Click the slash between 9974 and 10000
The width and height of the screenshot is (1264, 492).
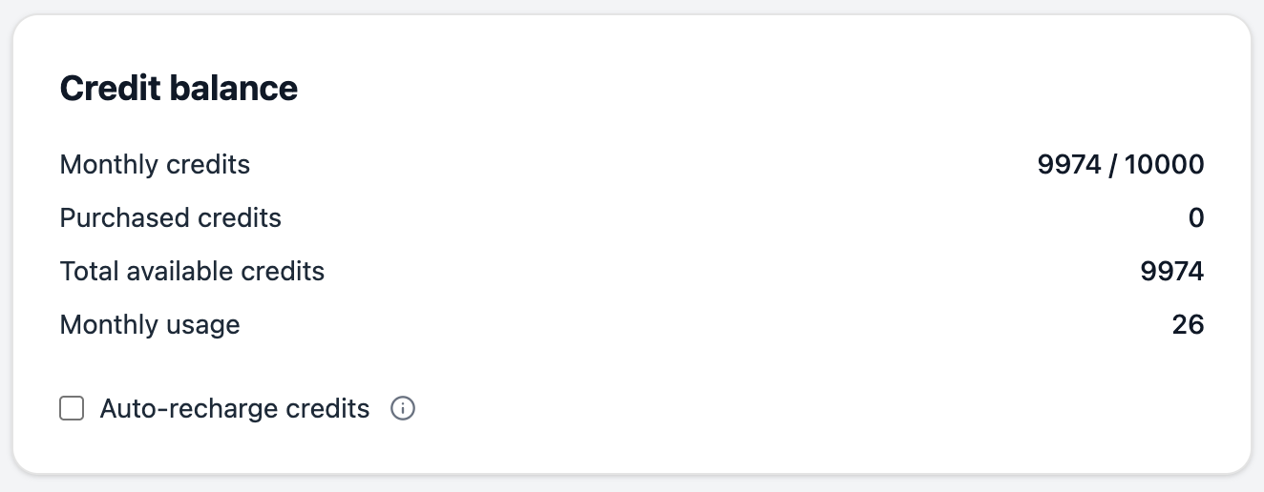click(1111, 165)
